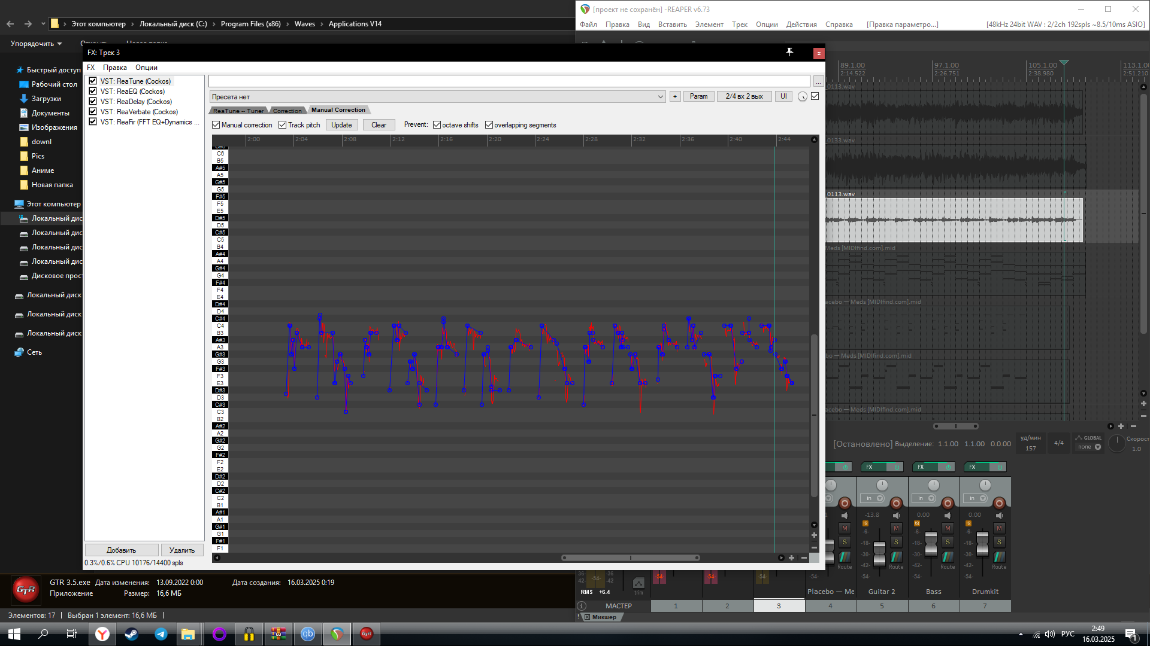Open FX chain for Drumkit channel
The height and width of the screenshot is (646, 1150).
coord(977,467)
